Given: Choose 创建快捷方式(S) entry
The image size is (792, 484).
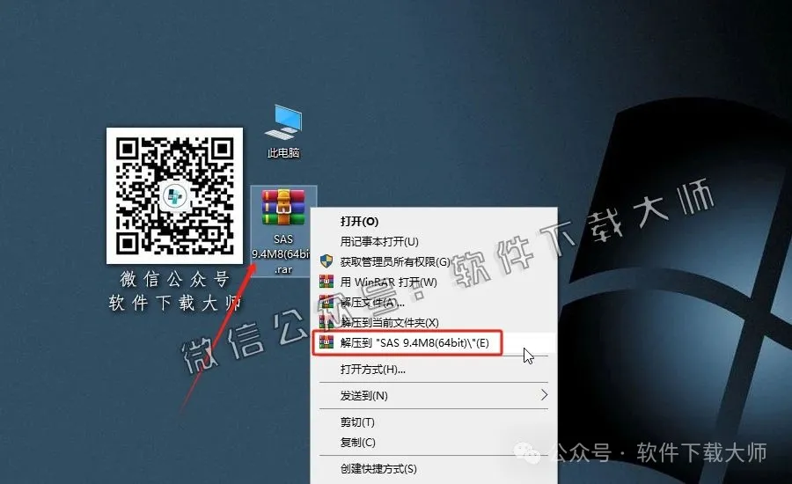Looking at the screenshot, I should point(434,469).
